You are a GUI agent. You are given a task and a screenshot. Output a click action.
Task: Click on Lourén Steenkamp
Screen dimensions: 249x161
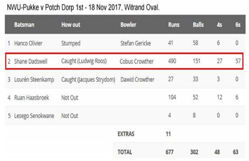coord(34,80)
